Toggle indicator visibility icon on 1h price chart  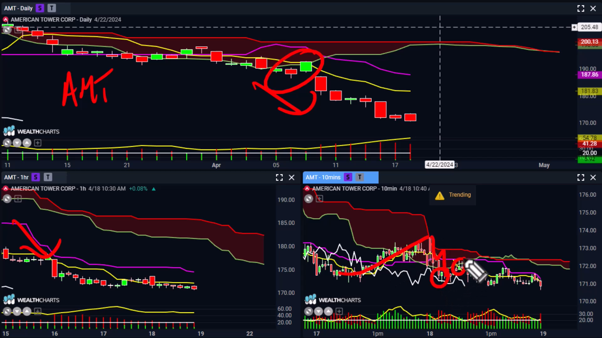click(7, 199)
